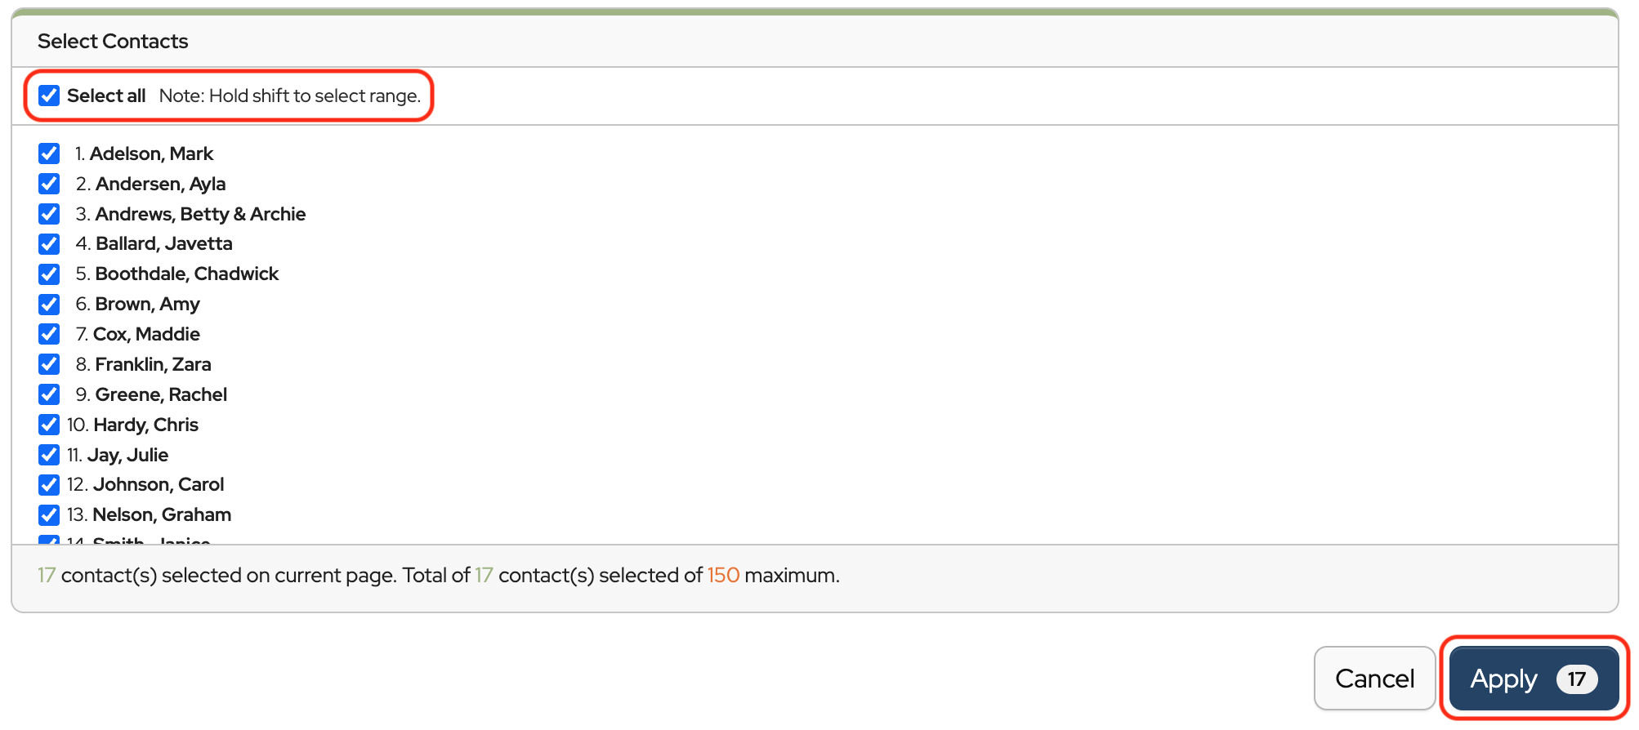The image size is (1639, 730).
Task: Uncheck the Jay, Julie contact
Action: point(49,455)
